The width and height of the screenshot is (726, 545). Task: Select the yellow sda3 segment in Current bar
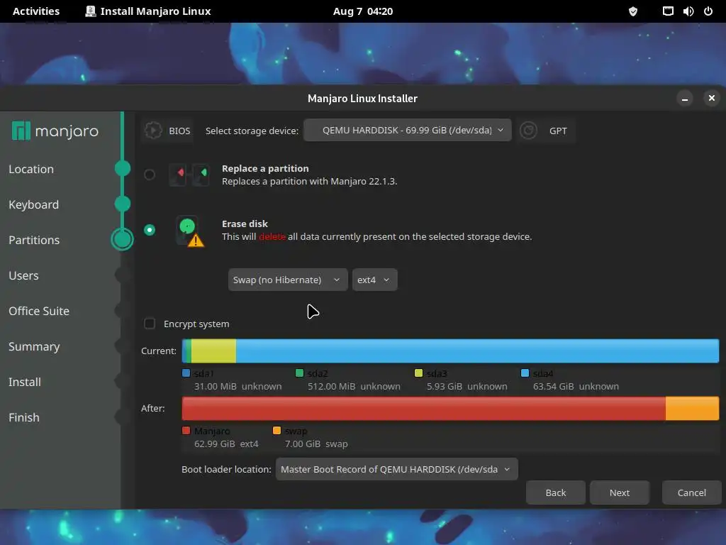(x=213, y=351)
